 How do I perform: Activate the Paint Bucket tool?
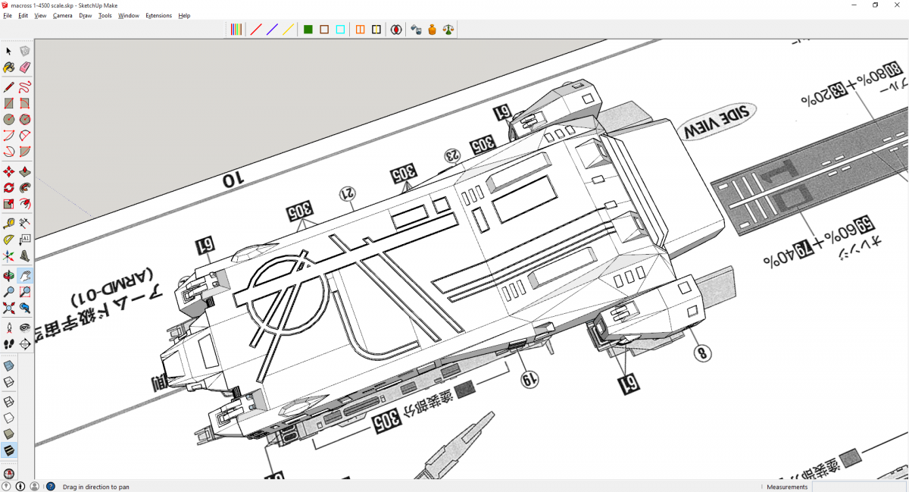(x=9, y=67)
